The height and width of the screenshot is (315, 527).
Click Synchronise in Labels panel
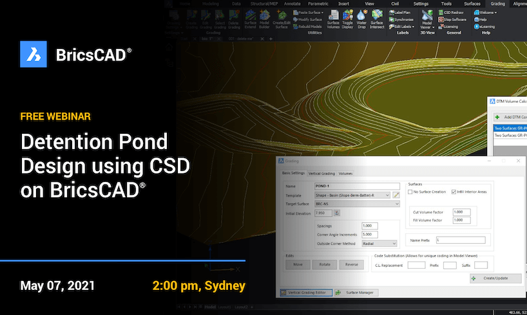pos(401,19)
